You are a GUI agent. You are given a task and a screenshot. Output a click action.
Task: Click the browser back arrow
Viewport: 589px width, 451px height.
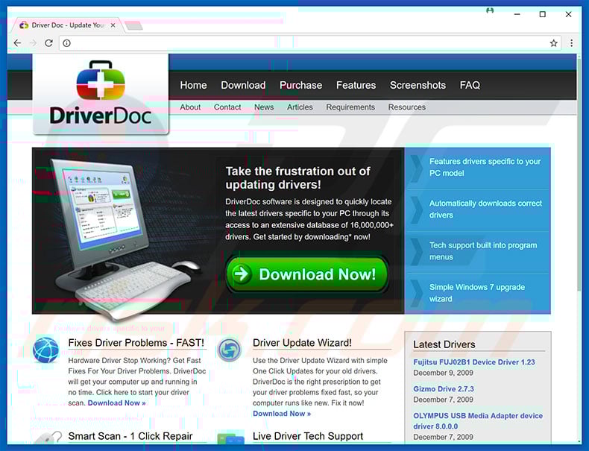(17, 43)
